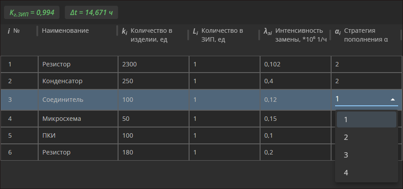Click the Kг.ЗИП = 0,994 indicator

32,12
